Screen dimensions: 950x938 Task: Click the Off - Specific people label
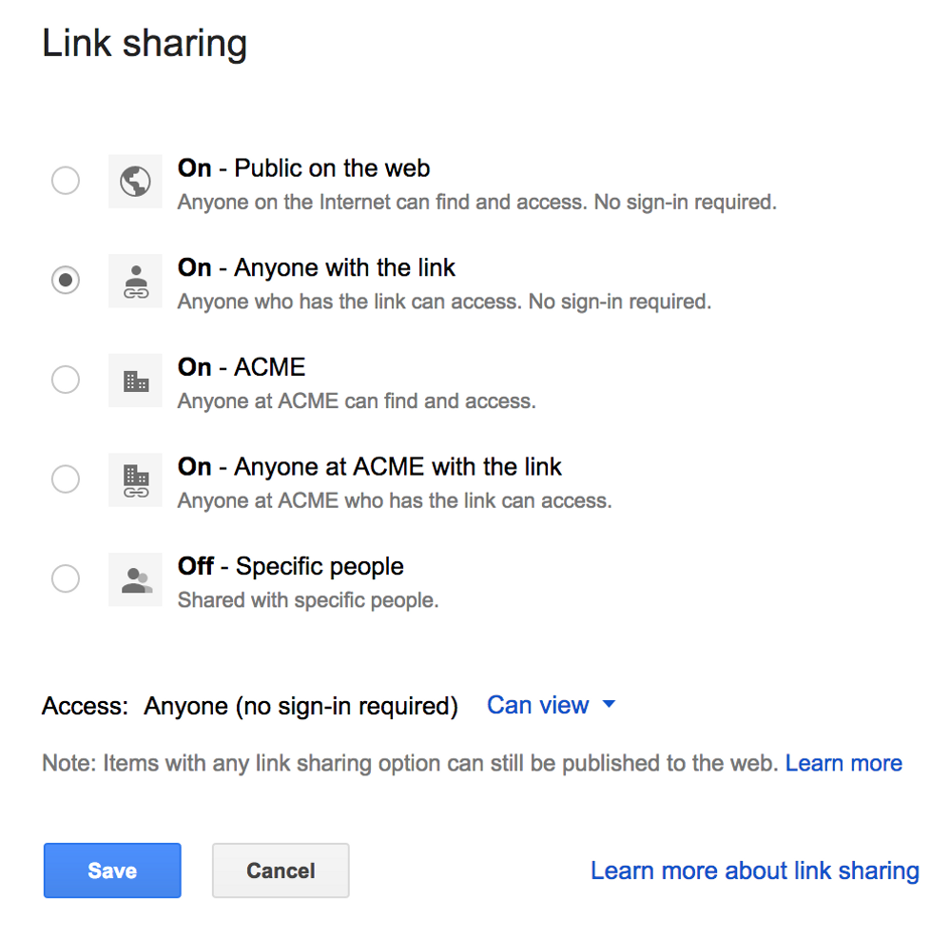point(290,566)
